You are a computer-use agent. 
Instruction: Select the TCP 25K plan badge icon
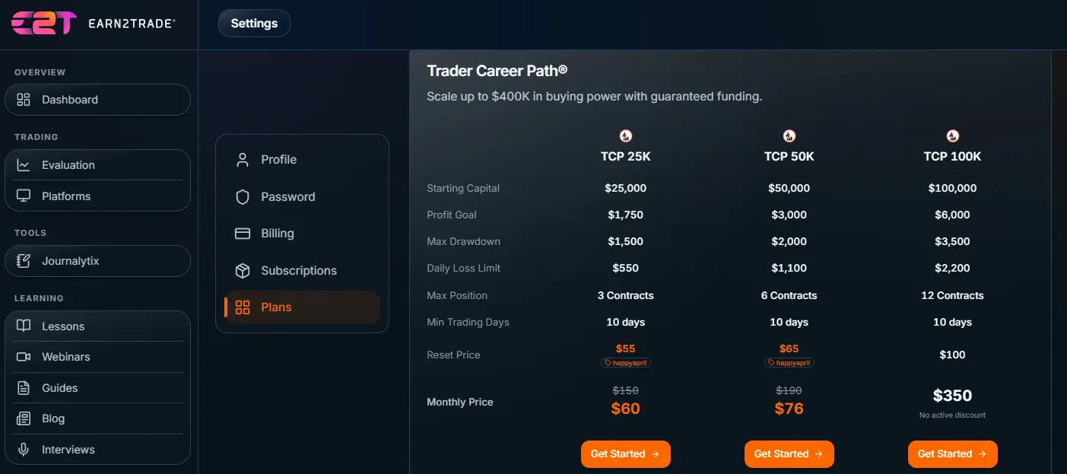coord(625,135)
